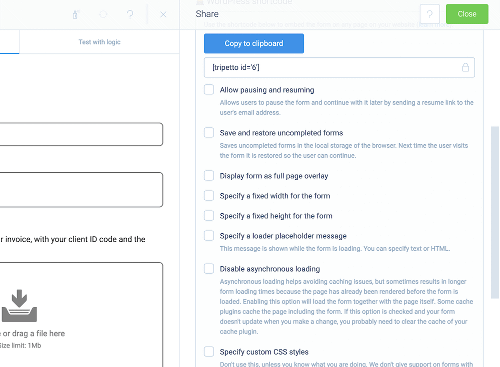Check Save and restore uncompleted forms
The height and width of the screenshot is (367, 500).
tap(209, 132)
